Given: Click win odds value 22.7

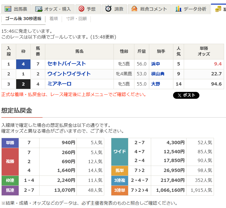Looking at the screenshot, I should tap(216, 74).
